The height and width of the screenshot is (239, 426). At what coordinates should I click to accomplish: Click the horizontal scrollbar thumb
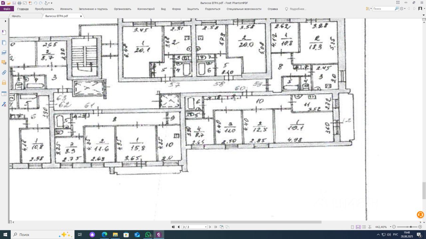point(246,222)
